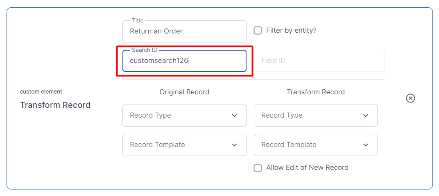Click the 'Allow Edit of New Record' label
439x196 pixels.
(x=307, y=168)
